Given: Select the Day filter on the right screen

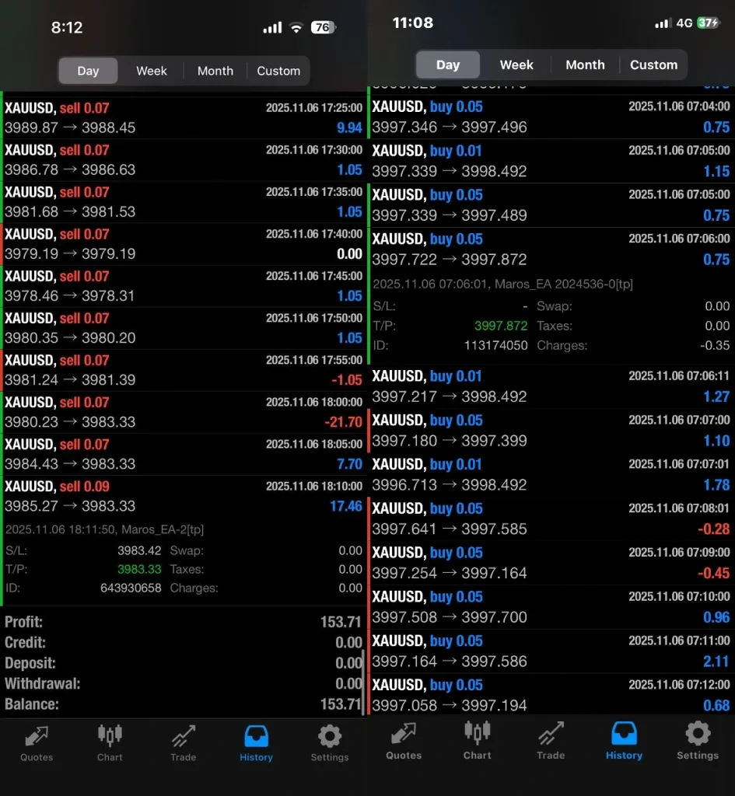Looking at the screenshot, I should [447, 65].
